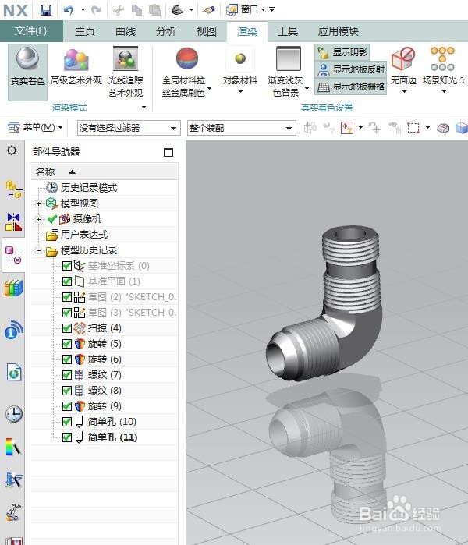Open the Assembly Navigator sidebar icon
The image size is (468, 545).
13,189
